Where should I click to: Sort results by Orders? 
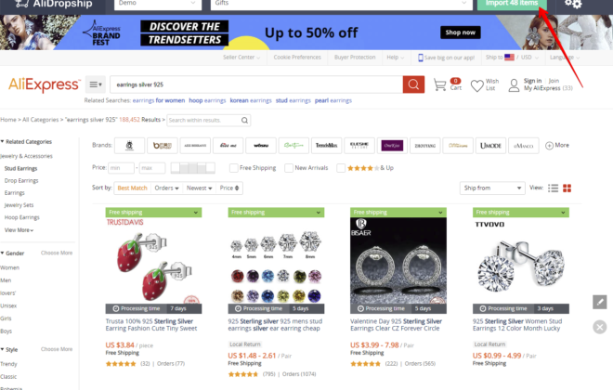coord(166,188)
